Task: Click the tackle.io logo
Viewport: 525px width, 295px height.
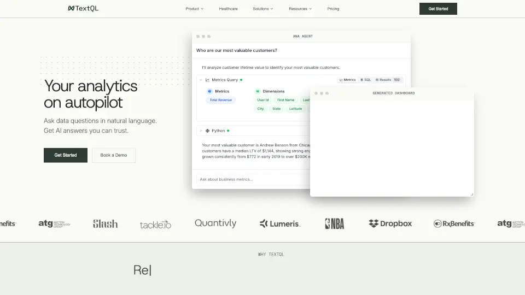Action: 155,224
